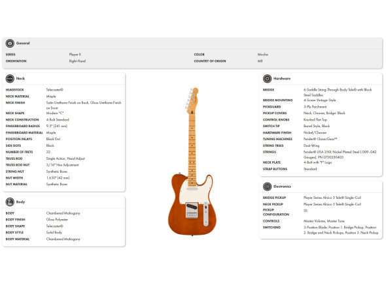Screen dimensions: 386x283
Task: Select the General section heading
Action: 23,43
